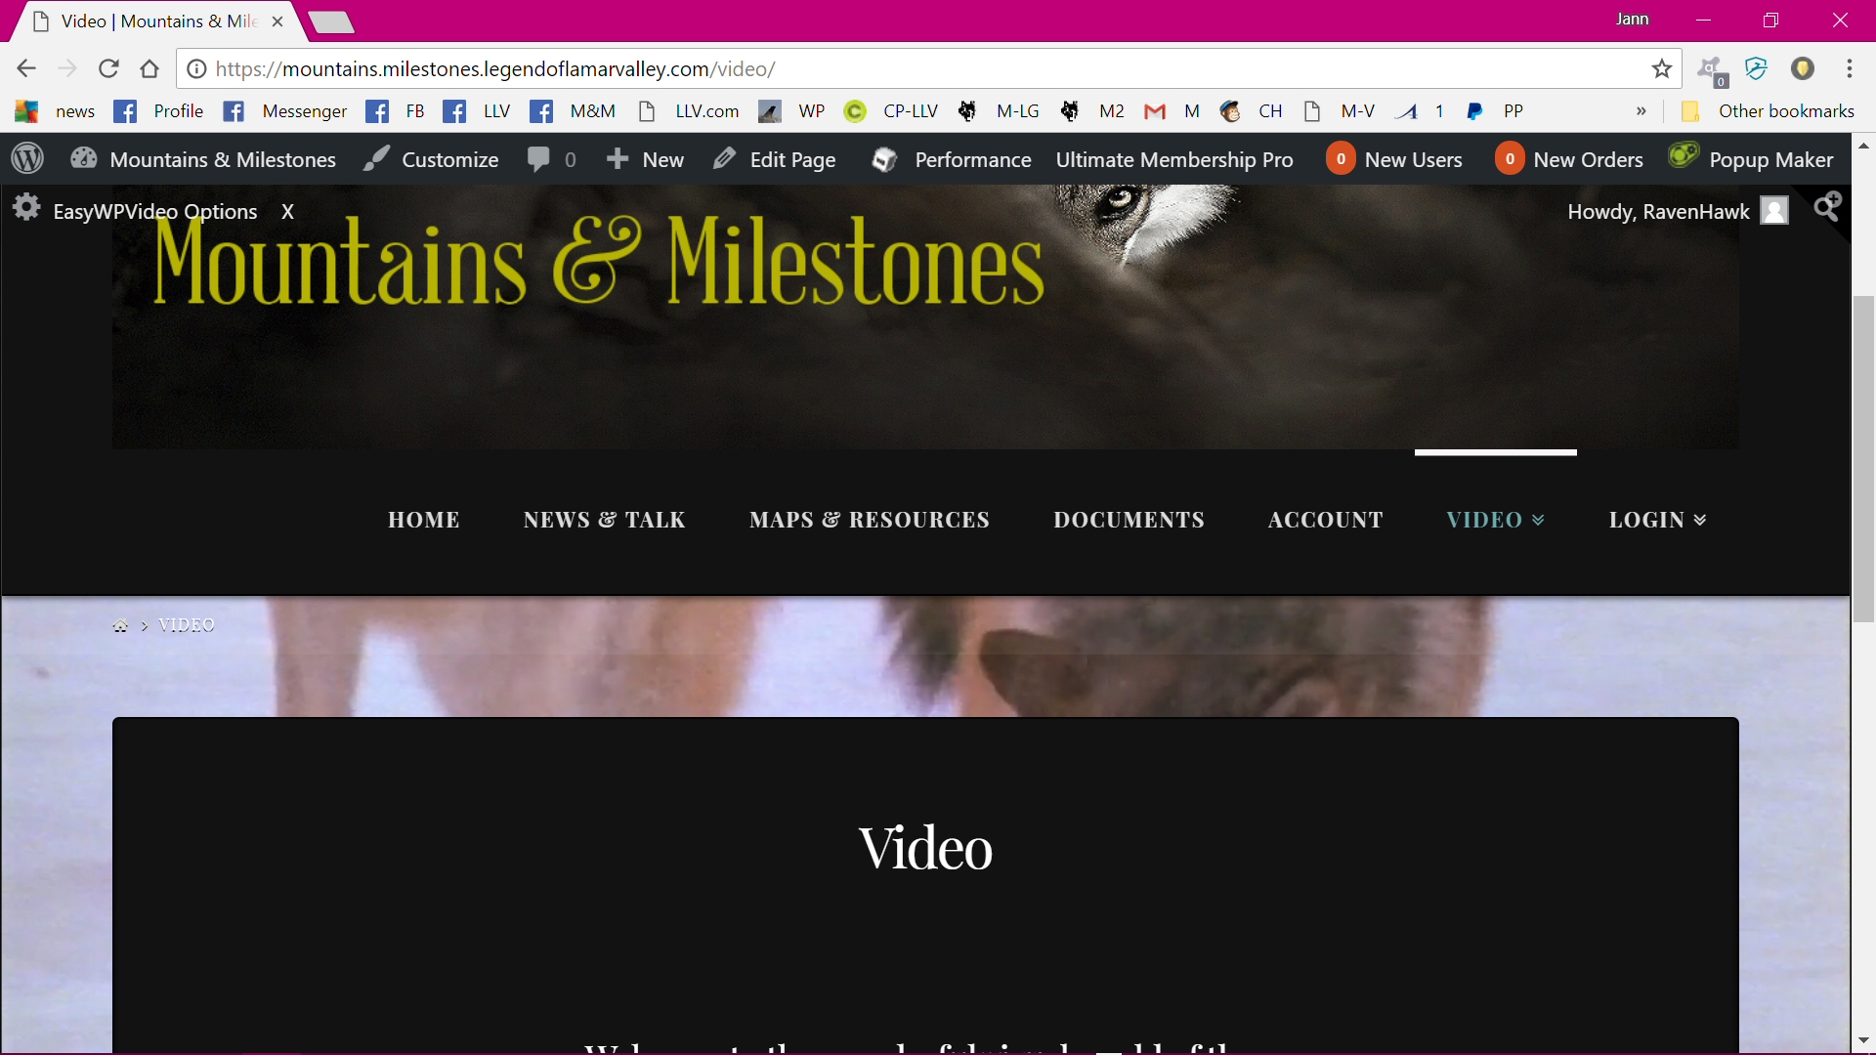Close EasyWPVideo Options bar with X
This screenshot has width=1876, height=1055.
287,212
